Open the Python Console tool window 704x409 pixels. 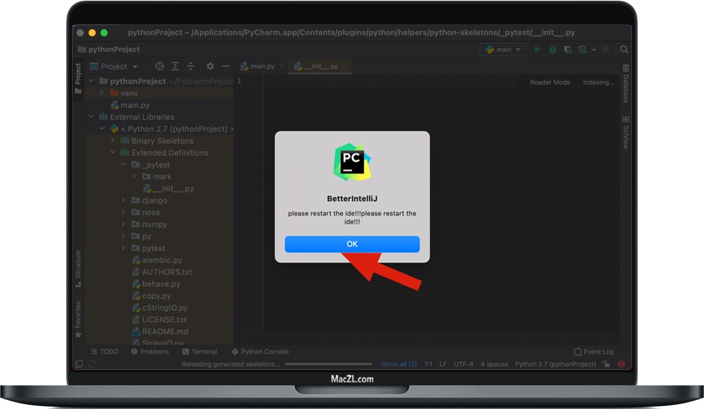[260, 352]
